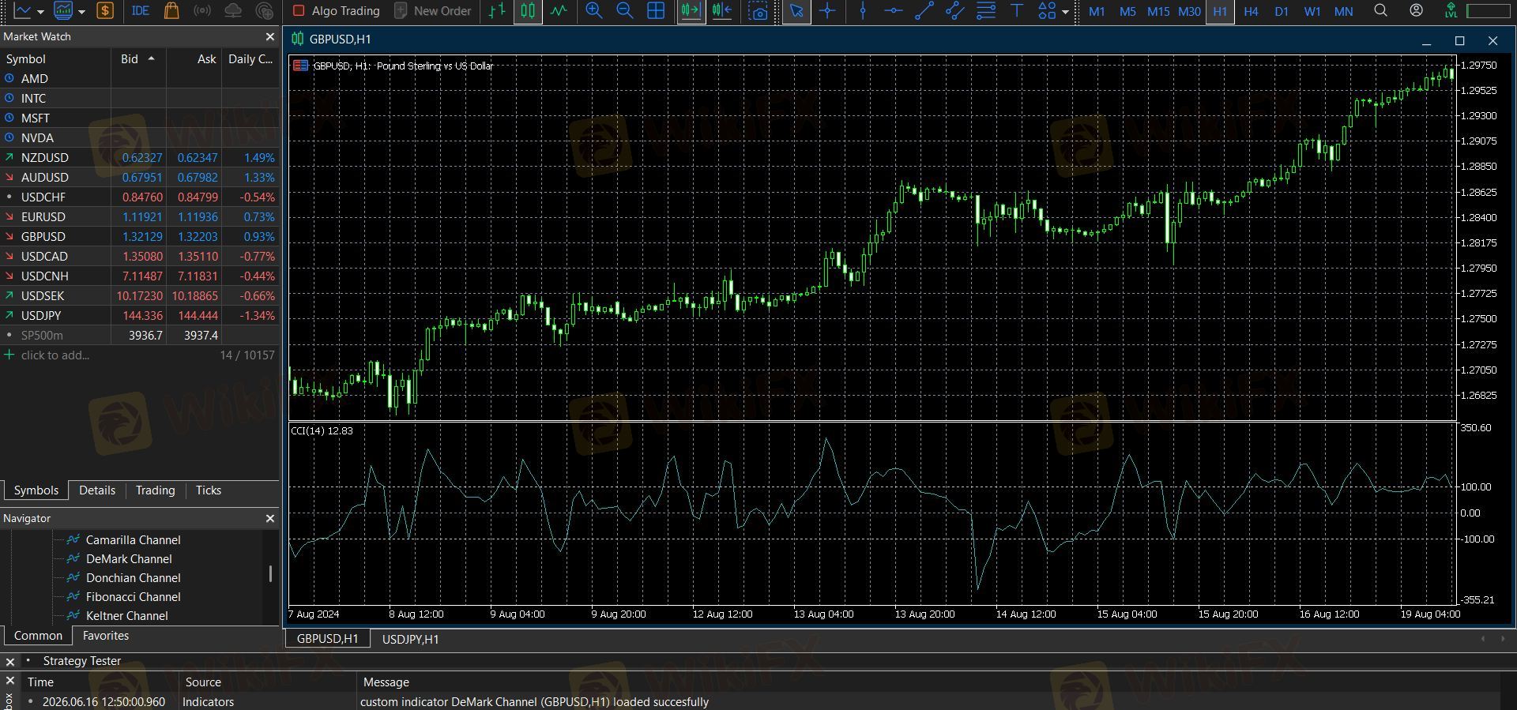Draw an equidistant channel

click(x=955, y=11)
